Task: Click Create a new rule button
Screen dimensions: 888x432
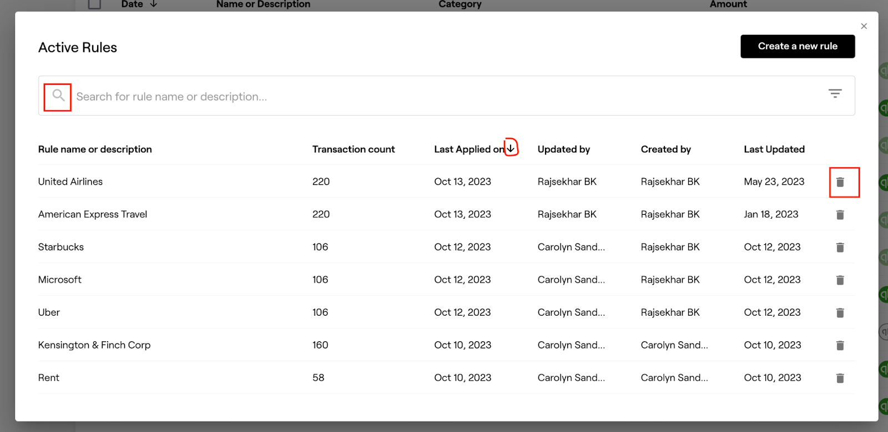Action: pyautogui.click(x=798, y=47)
